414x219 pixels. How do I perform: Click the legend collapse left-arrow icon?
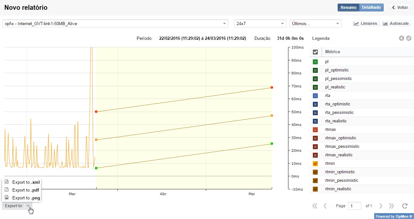tap(402, 39)
